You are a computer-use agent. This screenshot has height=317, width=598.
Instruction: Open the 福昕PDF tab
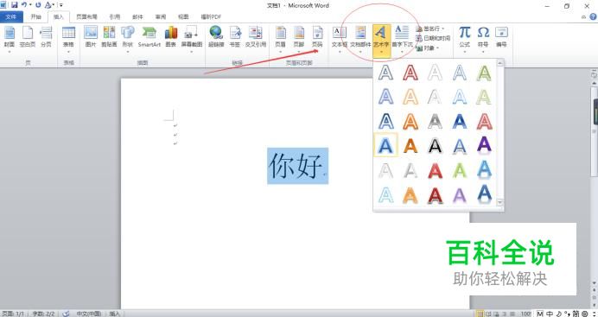211,16
